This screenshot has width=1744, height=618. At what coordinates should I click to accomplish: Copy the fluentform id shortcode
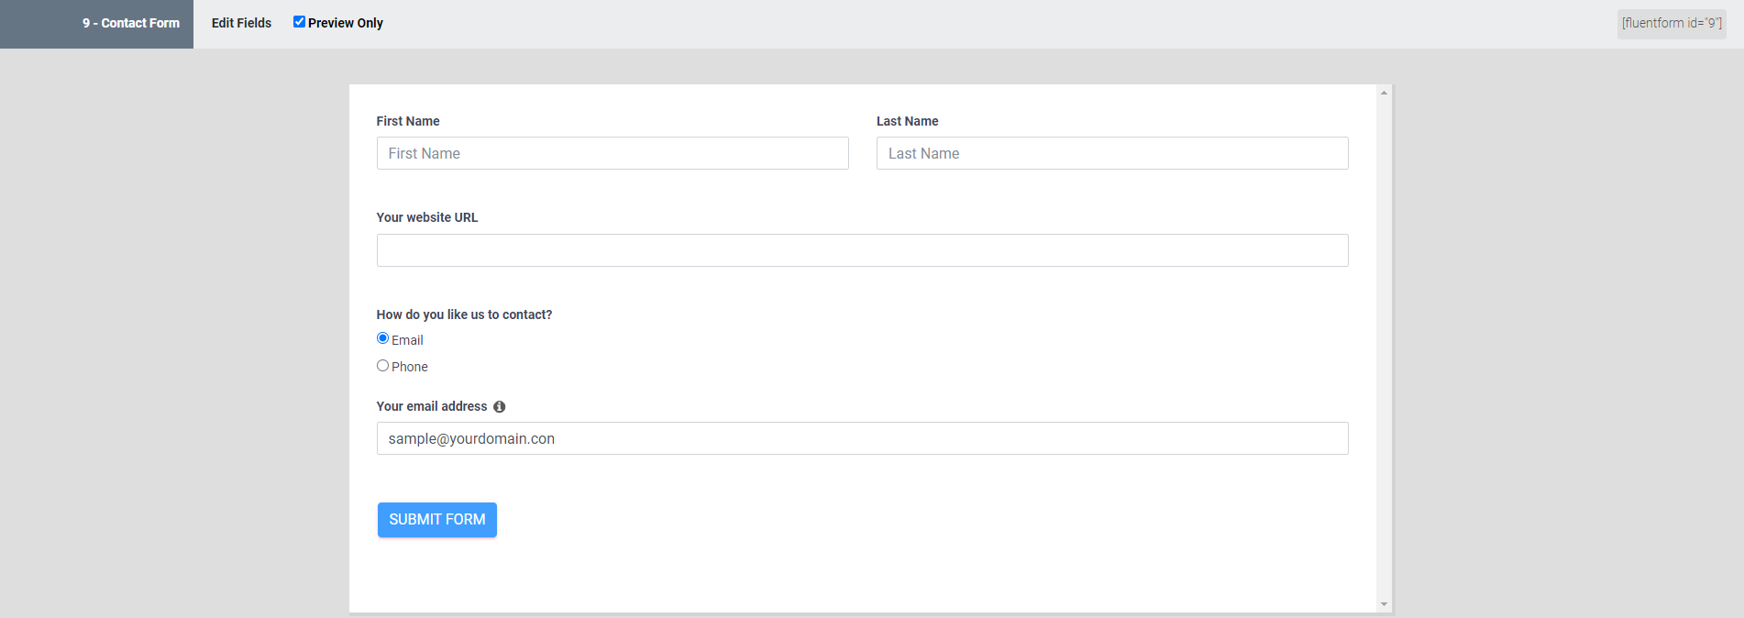point(1672,24)
